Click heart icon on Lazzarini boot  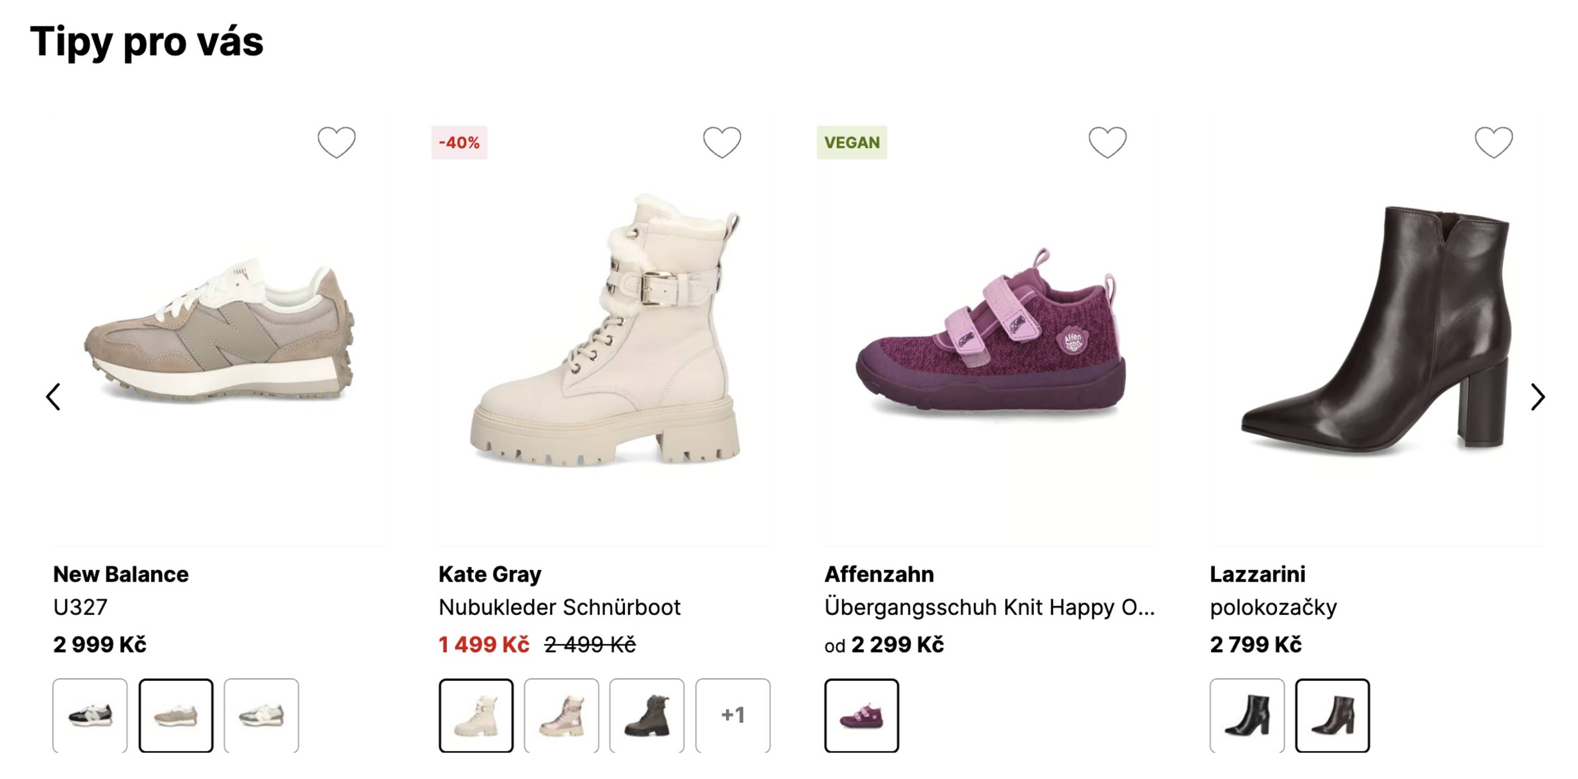point(1493,142)
